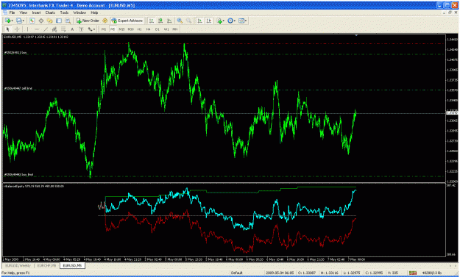
Task: Toggle the Expert Advisors button
Action: (127, 21)
